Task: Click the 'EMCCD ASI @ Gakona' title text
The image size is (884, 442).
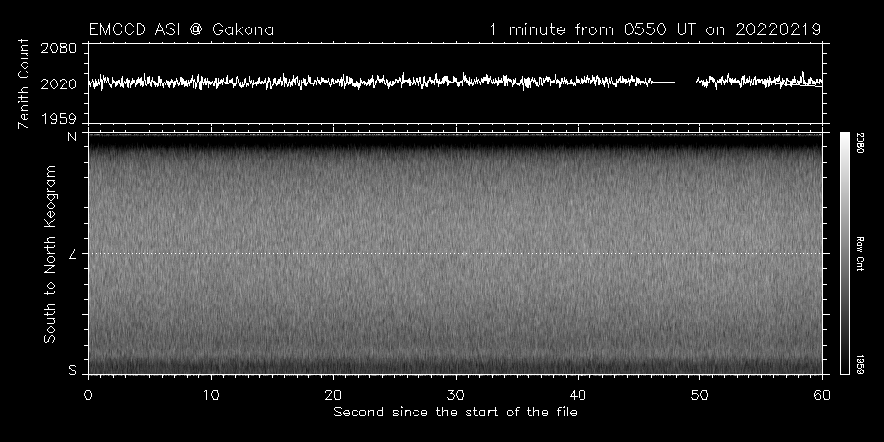Action: point(182,29)
